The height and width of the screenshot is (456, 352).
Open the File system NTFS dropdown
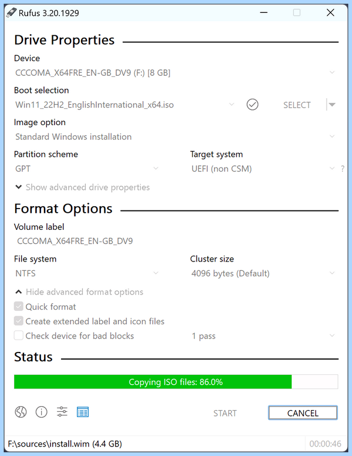point(88,273)
